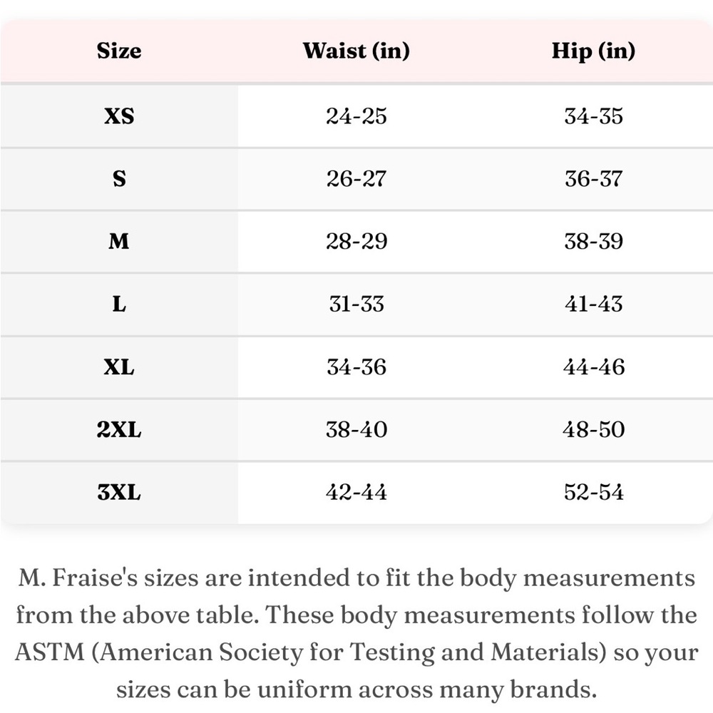Click the Waist (in) column header

point(356,51)
